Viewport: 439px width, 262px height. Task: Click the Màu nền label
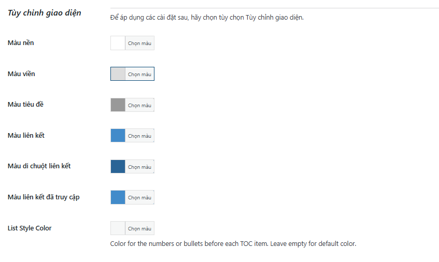(x=21, y=42)
